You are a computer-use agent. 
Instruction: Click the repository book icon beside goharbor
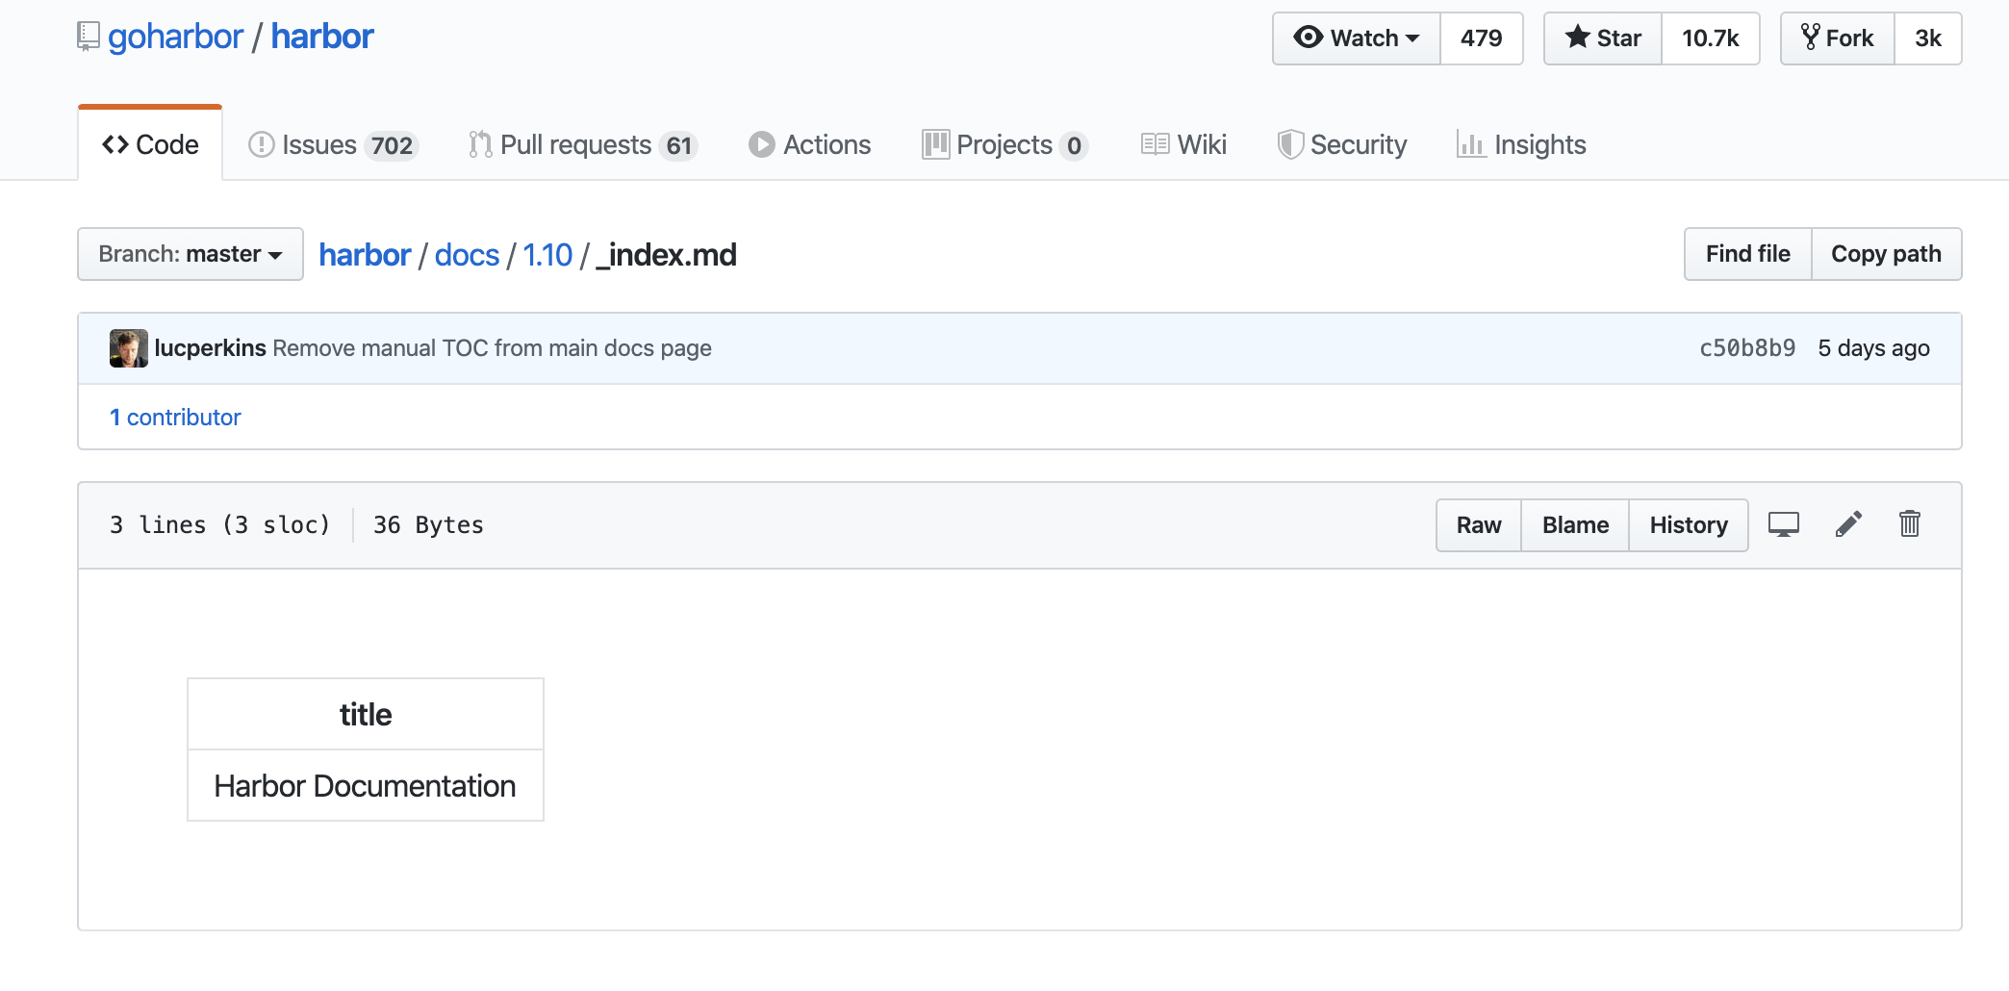(x=89, y=35)
